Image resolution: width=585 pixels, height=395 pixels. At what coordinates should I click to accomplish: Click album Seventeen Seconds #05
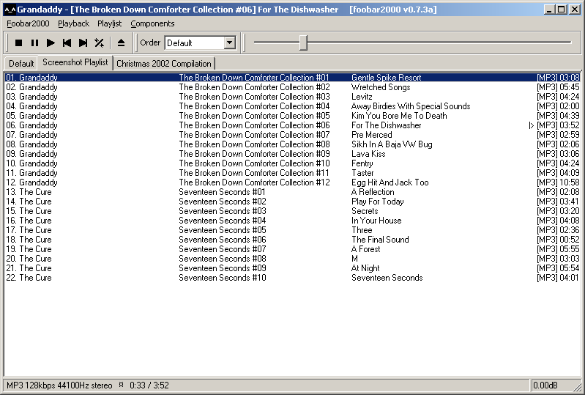223,230
